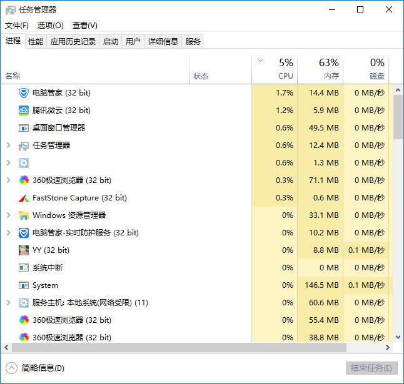Click YY row's 0.1 MB/秒 disk cell
Viewport: 404px width, 384px height.
pos(366,250)
